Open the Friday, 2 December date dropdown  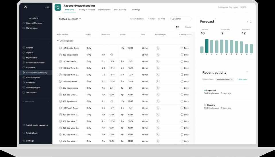tap(70, 19)
